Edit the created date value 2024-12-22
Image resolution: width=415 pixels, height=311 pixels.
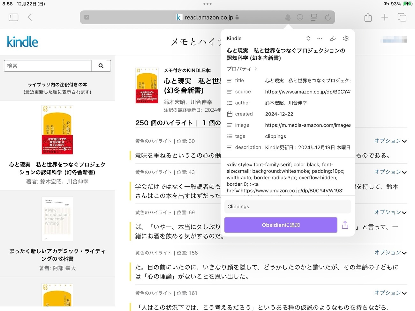coord(279,114)
